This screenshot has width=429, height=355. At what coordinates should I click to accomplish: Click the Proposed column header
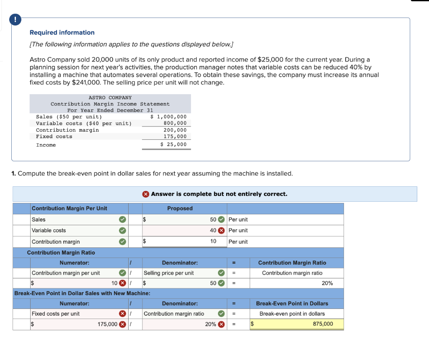pyautogui.click(x=180, y=208)
